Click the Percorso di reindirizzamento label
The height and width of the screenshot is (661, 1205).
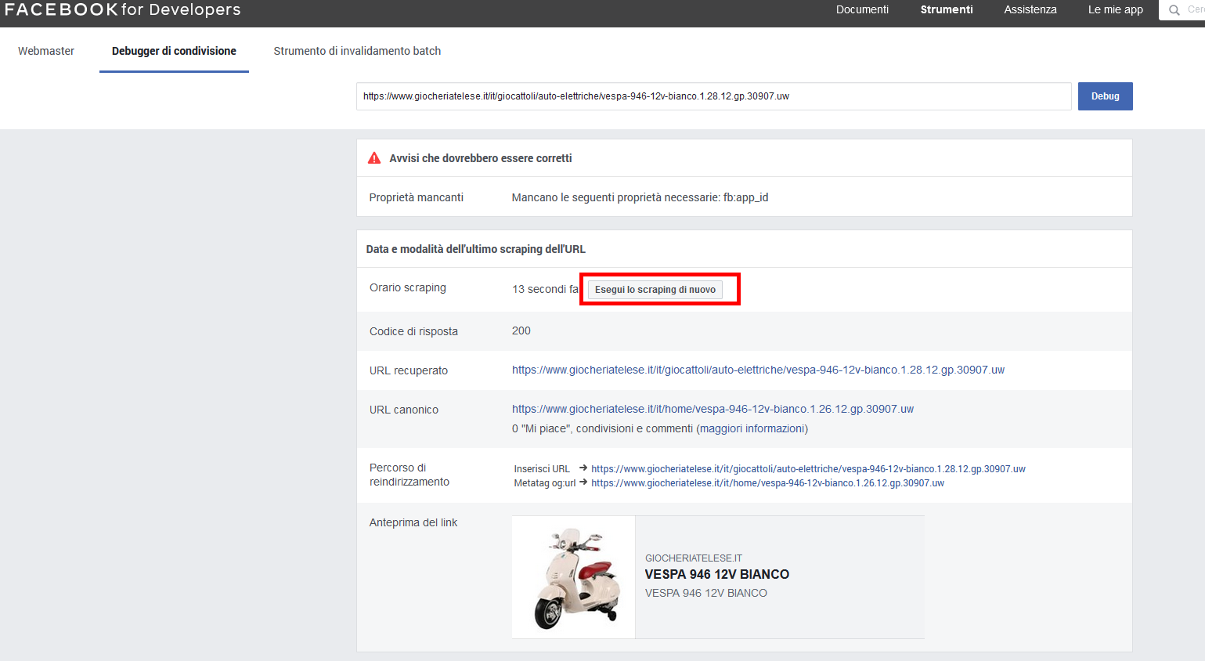point(409,475)
